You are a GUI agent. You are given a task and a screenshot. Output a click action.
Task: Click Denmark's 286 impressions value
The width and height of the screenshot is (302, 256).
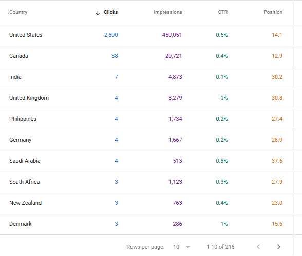[x=177, y=224]
